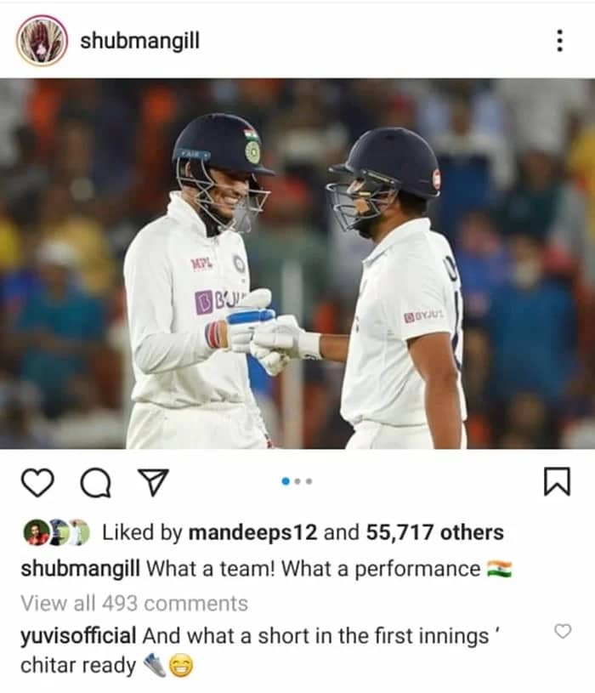Viewport: 595px width, 693px height.
Task: Open the yuvisofficial commenter profile
Action: [x=78, y=636]
